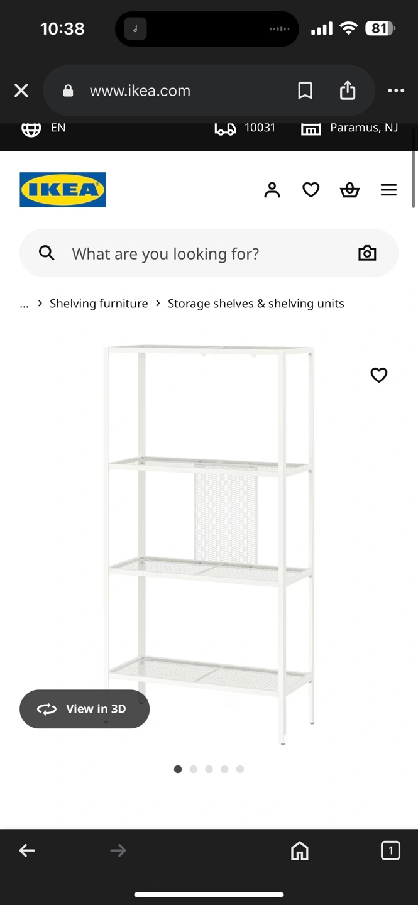Go to Storage shelves & shelving units
Image resolution: width=418 pixels, height=905 pixels.
click(x=256, y=304)
